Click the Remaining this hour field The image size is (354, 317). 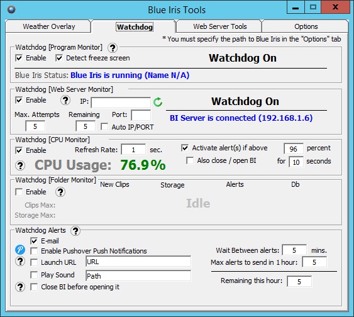[x=299, y=281]
